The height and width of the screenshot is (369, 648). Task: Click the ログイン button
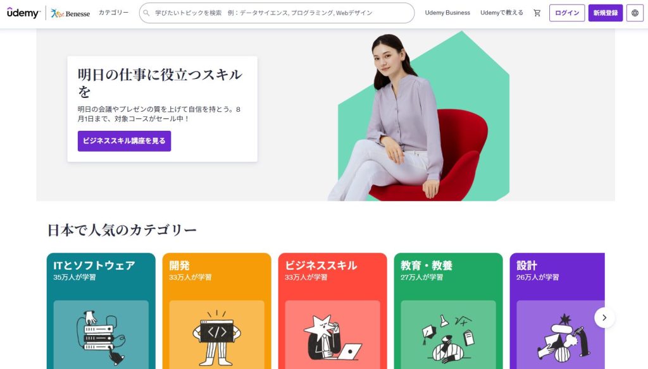pyautogui.click(x=566, y=13)
